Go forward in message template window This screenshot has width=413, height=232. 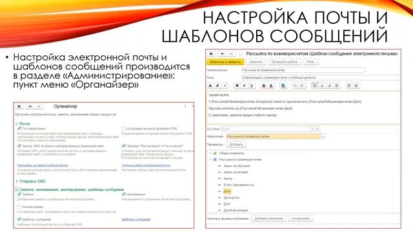pos(231,53)
